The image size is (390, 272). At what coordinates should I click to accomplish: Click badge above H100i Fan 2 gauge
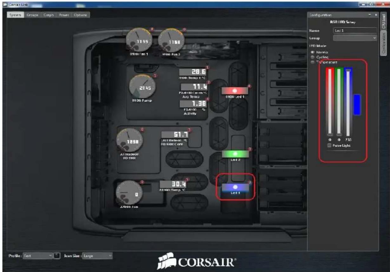[184, 29]
